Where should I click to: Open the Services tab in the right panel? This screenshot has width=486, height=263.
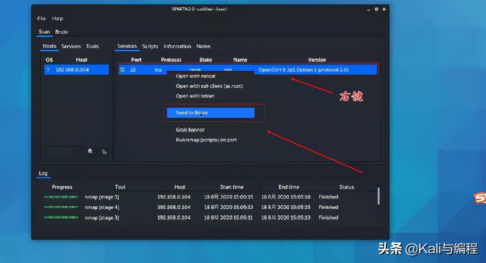pos(127,46)
